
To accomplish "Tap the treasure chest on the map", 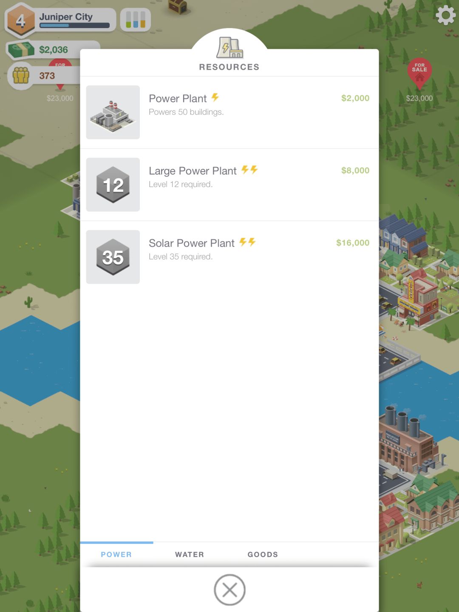I will tap(177, 6).
